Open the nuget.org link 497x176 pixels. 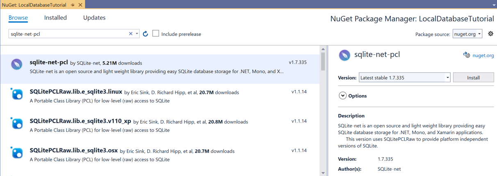pos(483,56)
